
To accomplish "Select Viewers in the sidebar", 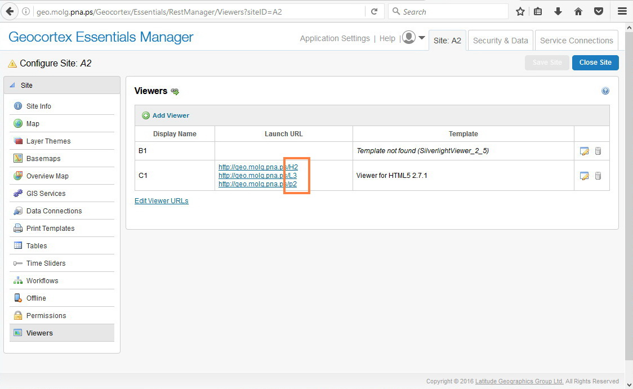I will (x=62, y=333).
